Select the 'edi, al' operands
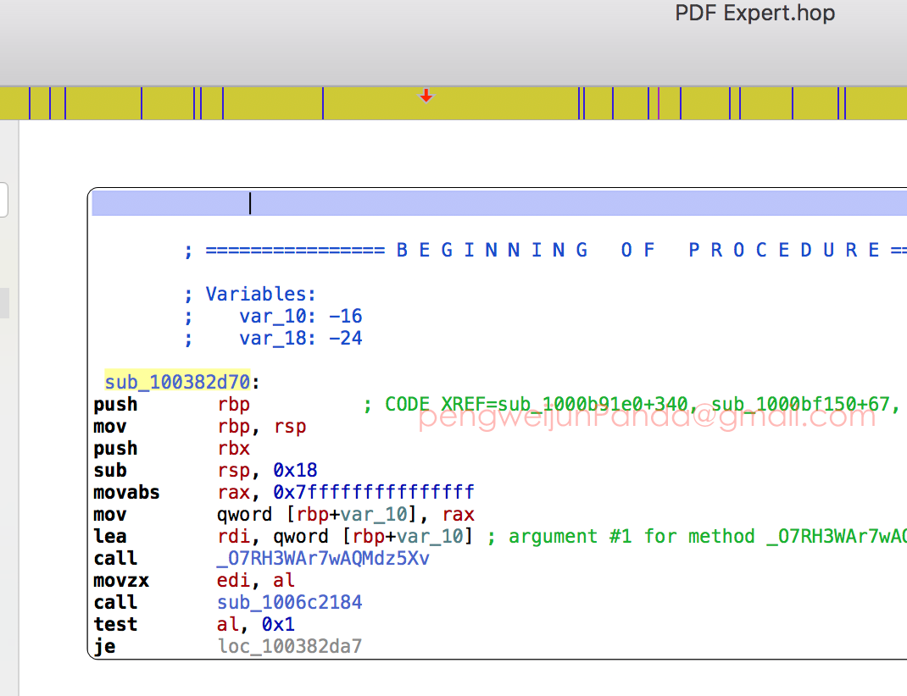The image size is (907, 696). (256, 580)
